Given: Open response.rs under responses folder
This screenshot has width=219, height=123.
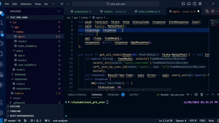Looking at the screenshot, I should click(35, 88).
